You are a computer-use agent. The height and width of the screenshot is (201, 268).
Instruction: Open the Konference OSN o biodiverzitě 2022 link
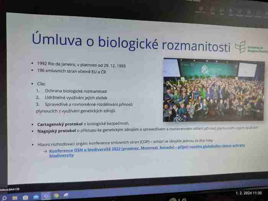click(x=147, y=149)
